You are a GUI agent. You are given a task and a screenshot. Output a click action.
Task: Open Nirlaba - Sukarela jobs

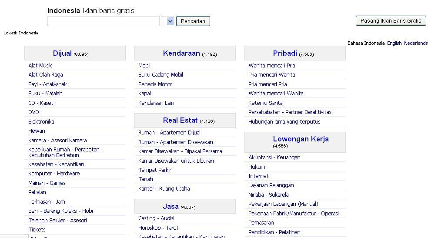[268, 194]
